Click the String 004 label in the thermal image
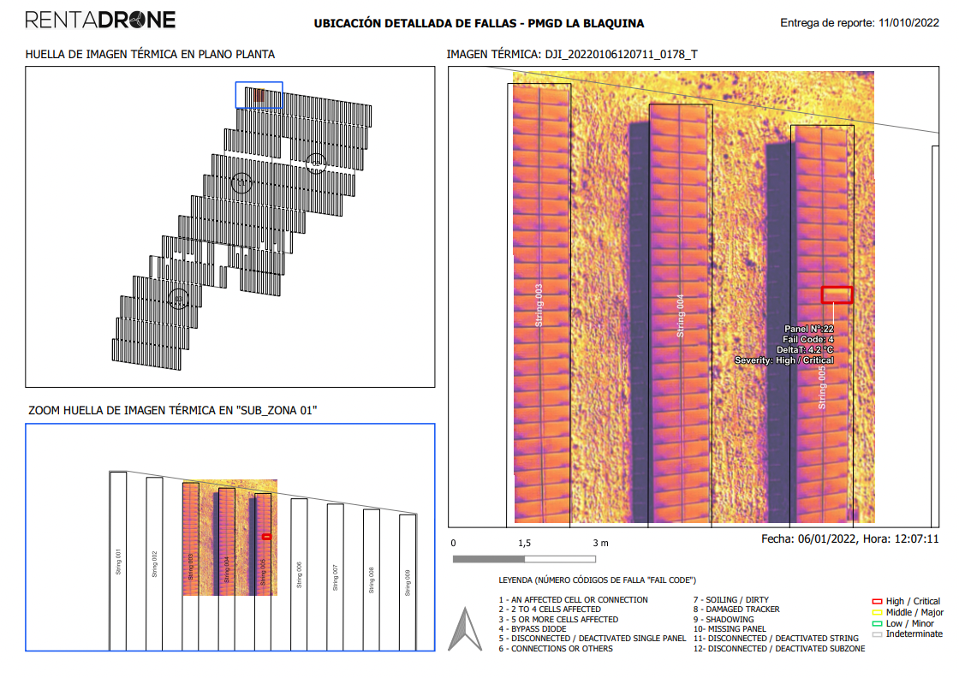The height and width of the screenshot is (678, 959). pos(681,316)
